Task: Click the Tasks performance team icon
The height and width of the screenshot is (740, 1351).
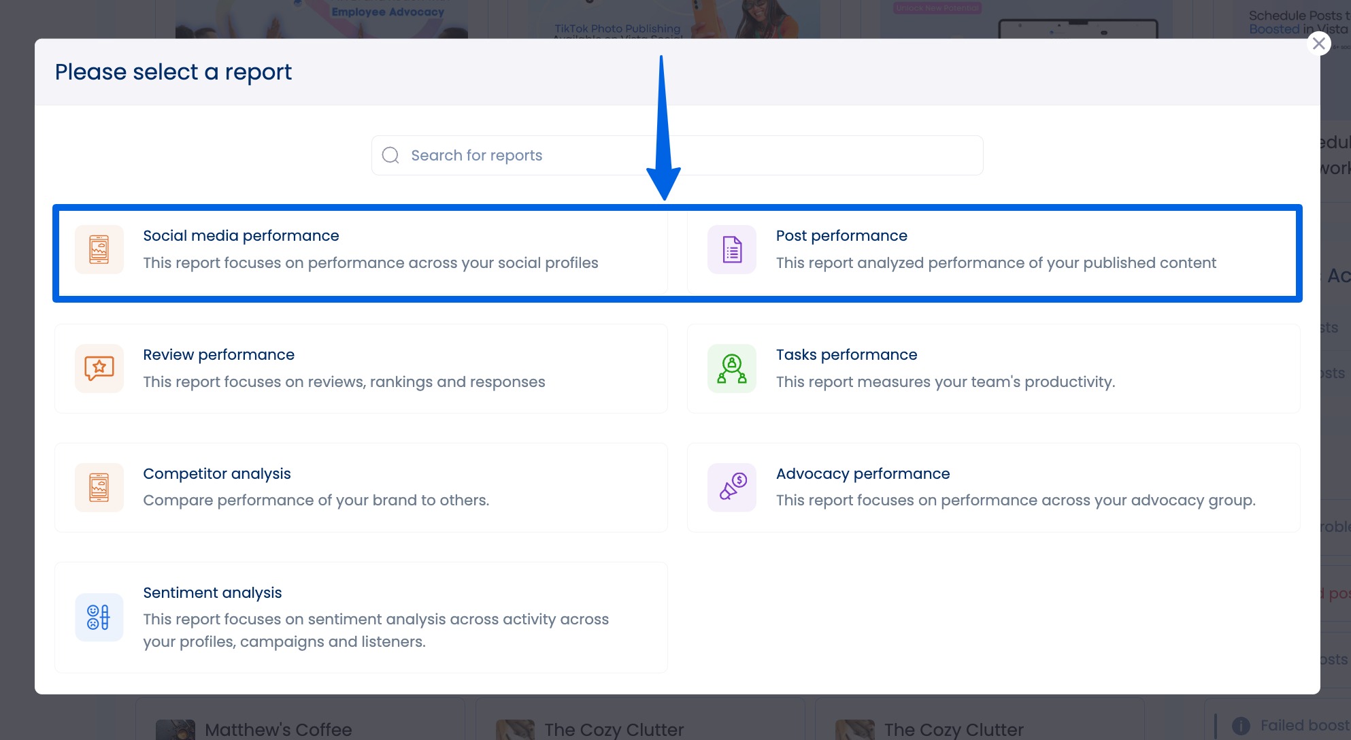Action: tap(731, 368)
